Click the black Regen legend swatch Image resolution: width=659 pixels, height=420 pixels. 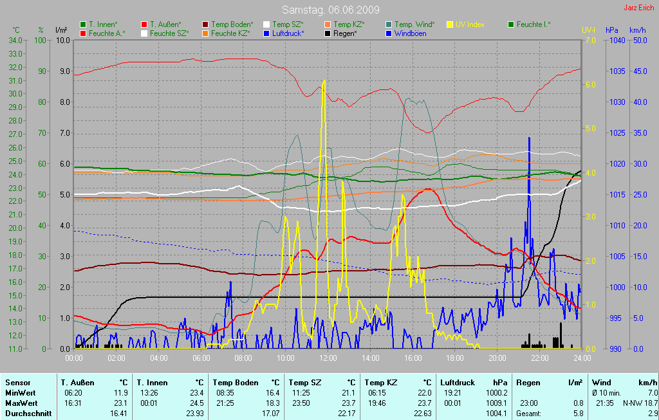(x=327, y=33)
